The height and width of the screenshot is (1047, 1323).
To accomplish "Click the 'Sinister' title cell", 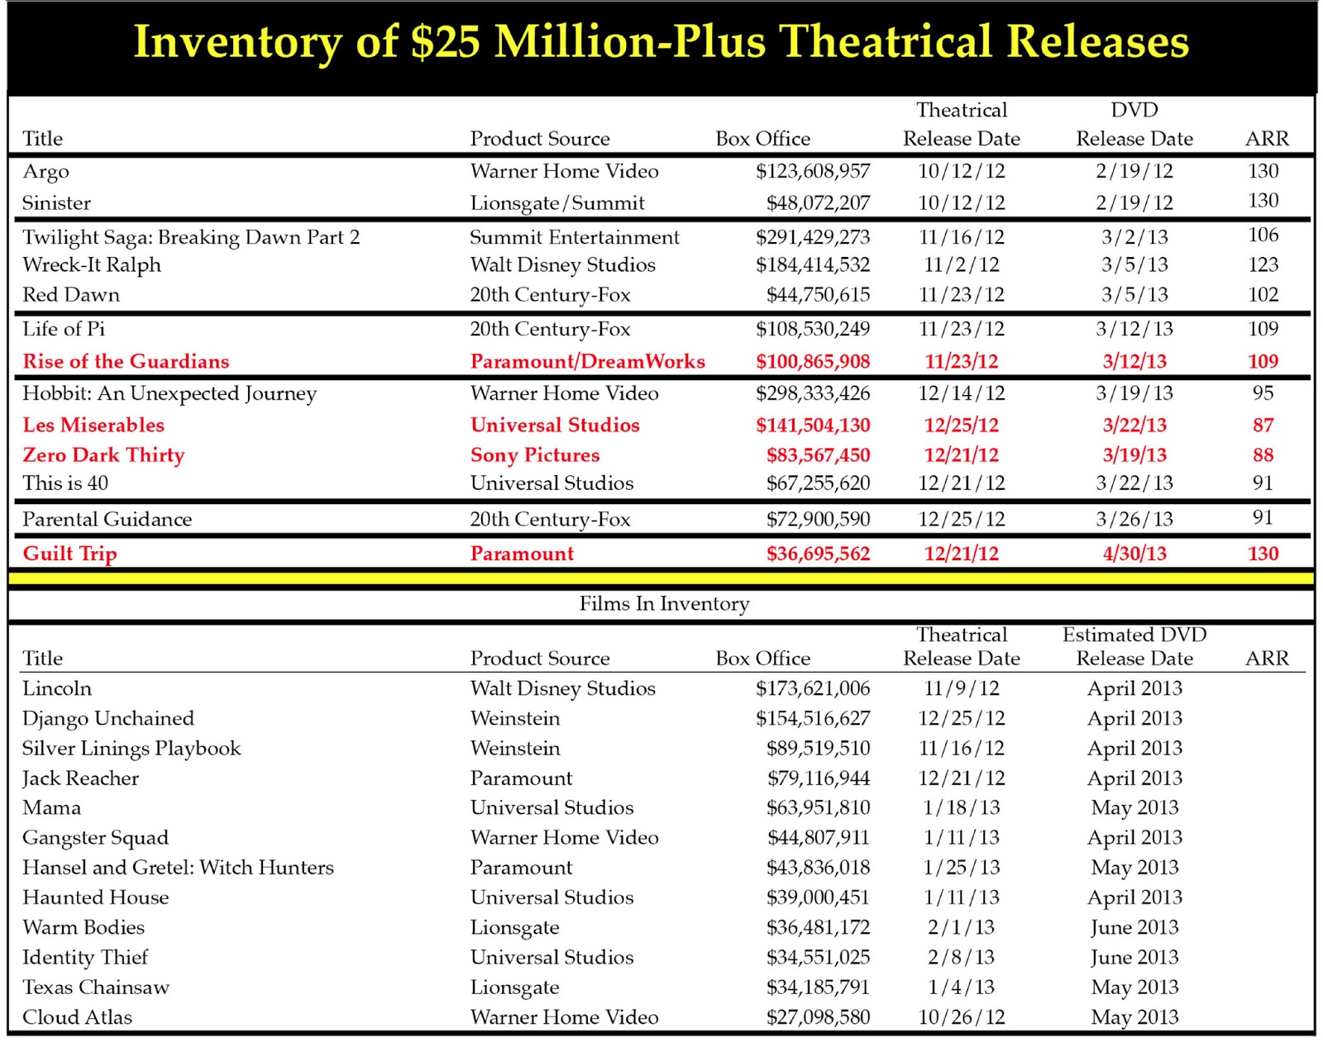I will [x=56, y=202].
